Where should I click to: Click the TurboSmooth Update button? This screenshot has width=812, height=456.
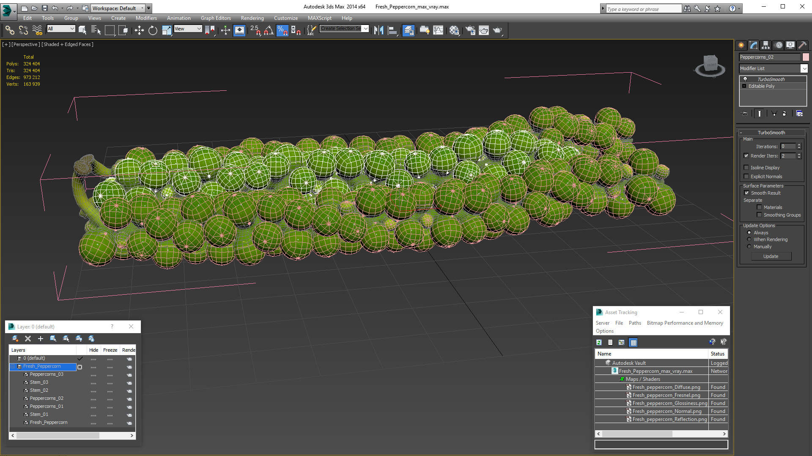tap(771, 256)
